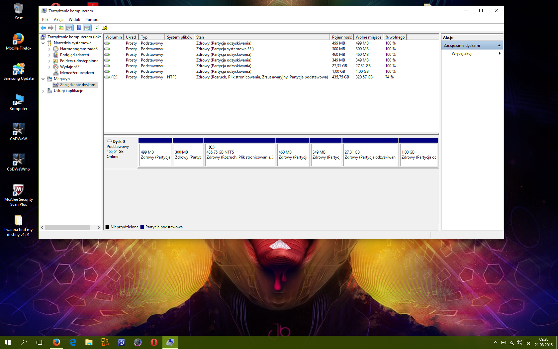Collapse Zarządzanie dyskami actions section
The height and width of the screenshot is (349, 558).
coord(499,46)
